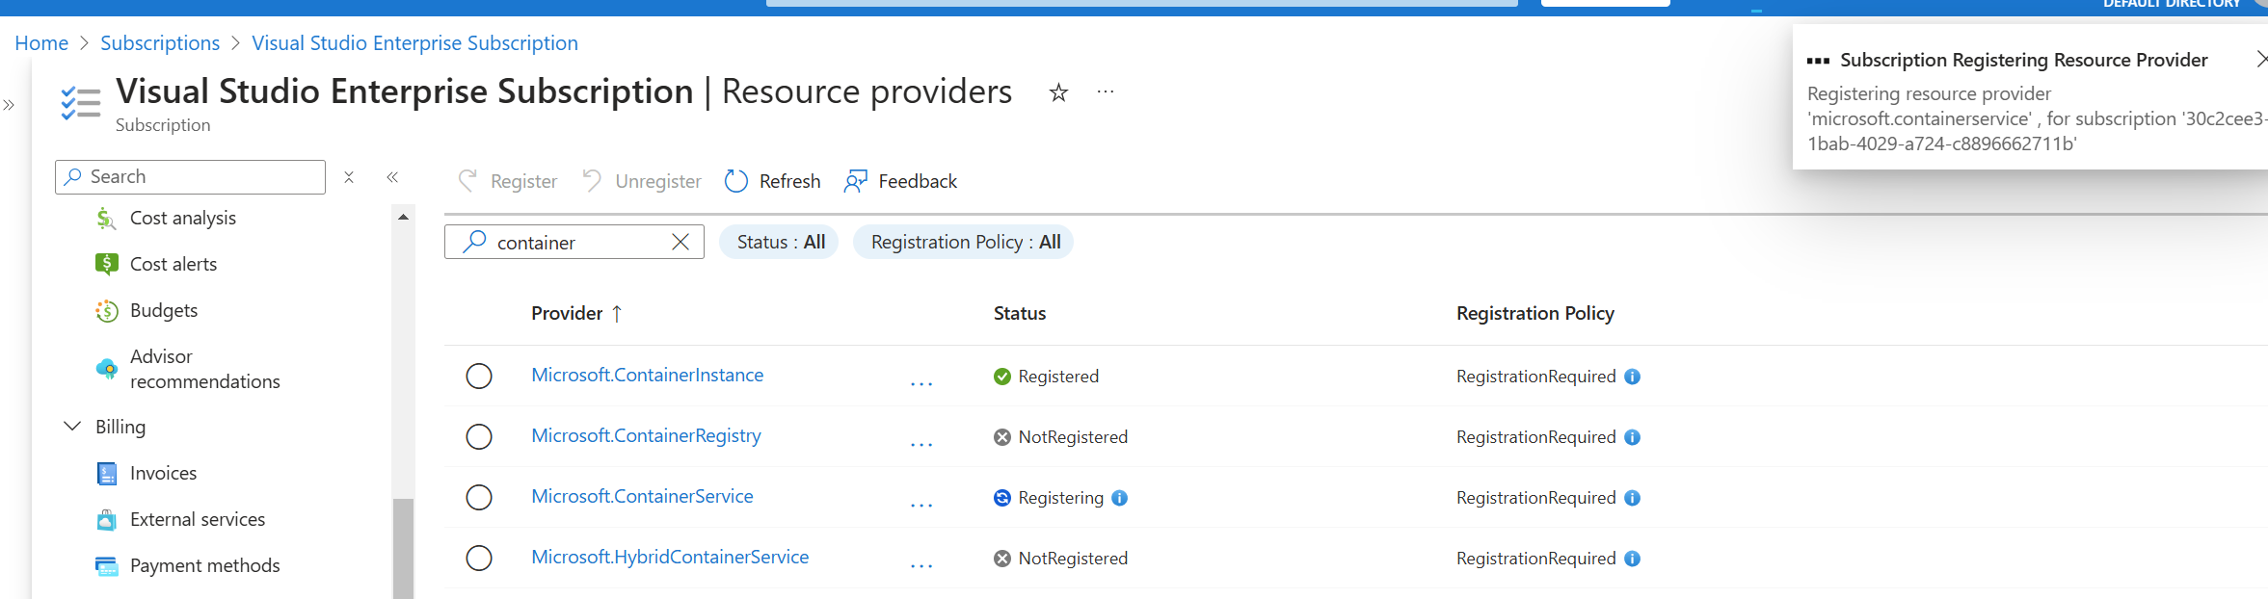
Task: Open the Visual Studio Enterprise Subscription breadcrumb
Action: (x=414, y=43)
